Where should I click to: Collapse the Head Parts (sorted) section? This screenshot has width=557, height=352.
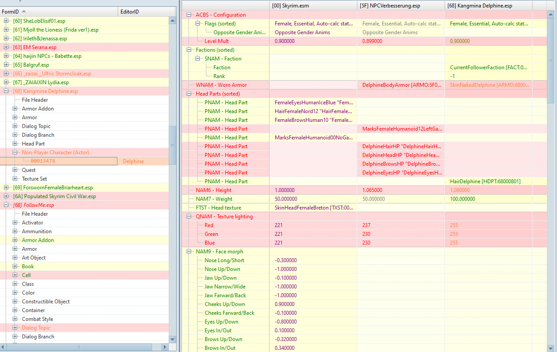(x=189, y=94)
